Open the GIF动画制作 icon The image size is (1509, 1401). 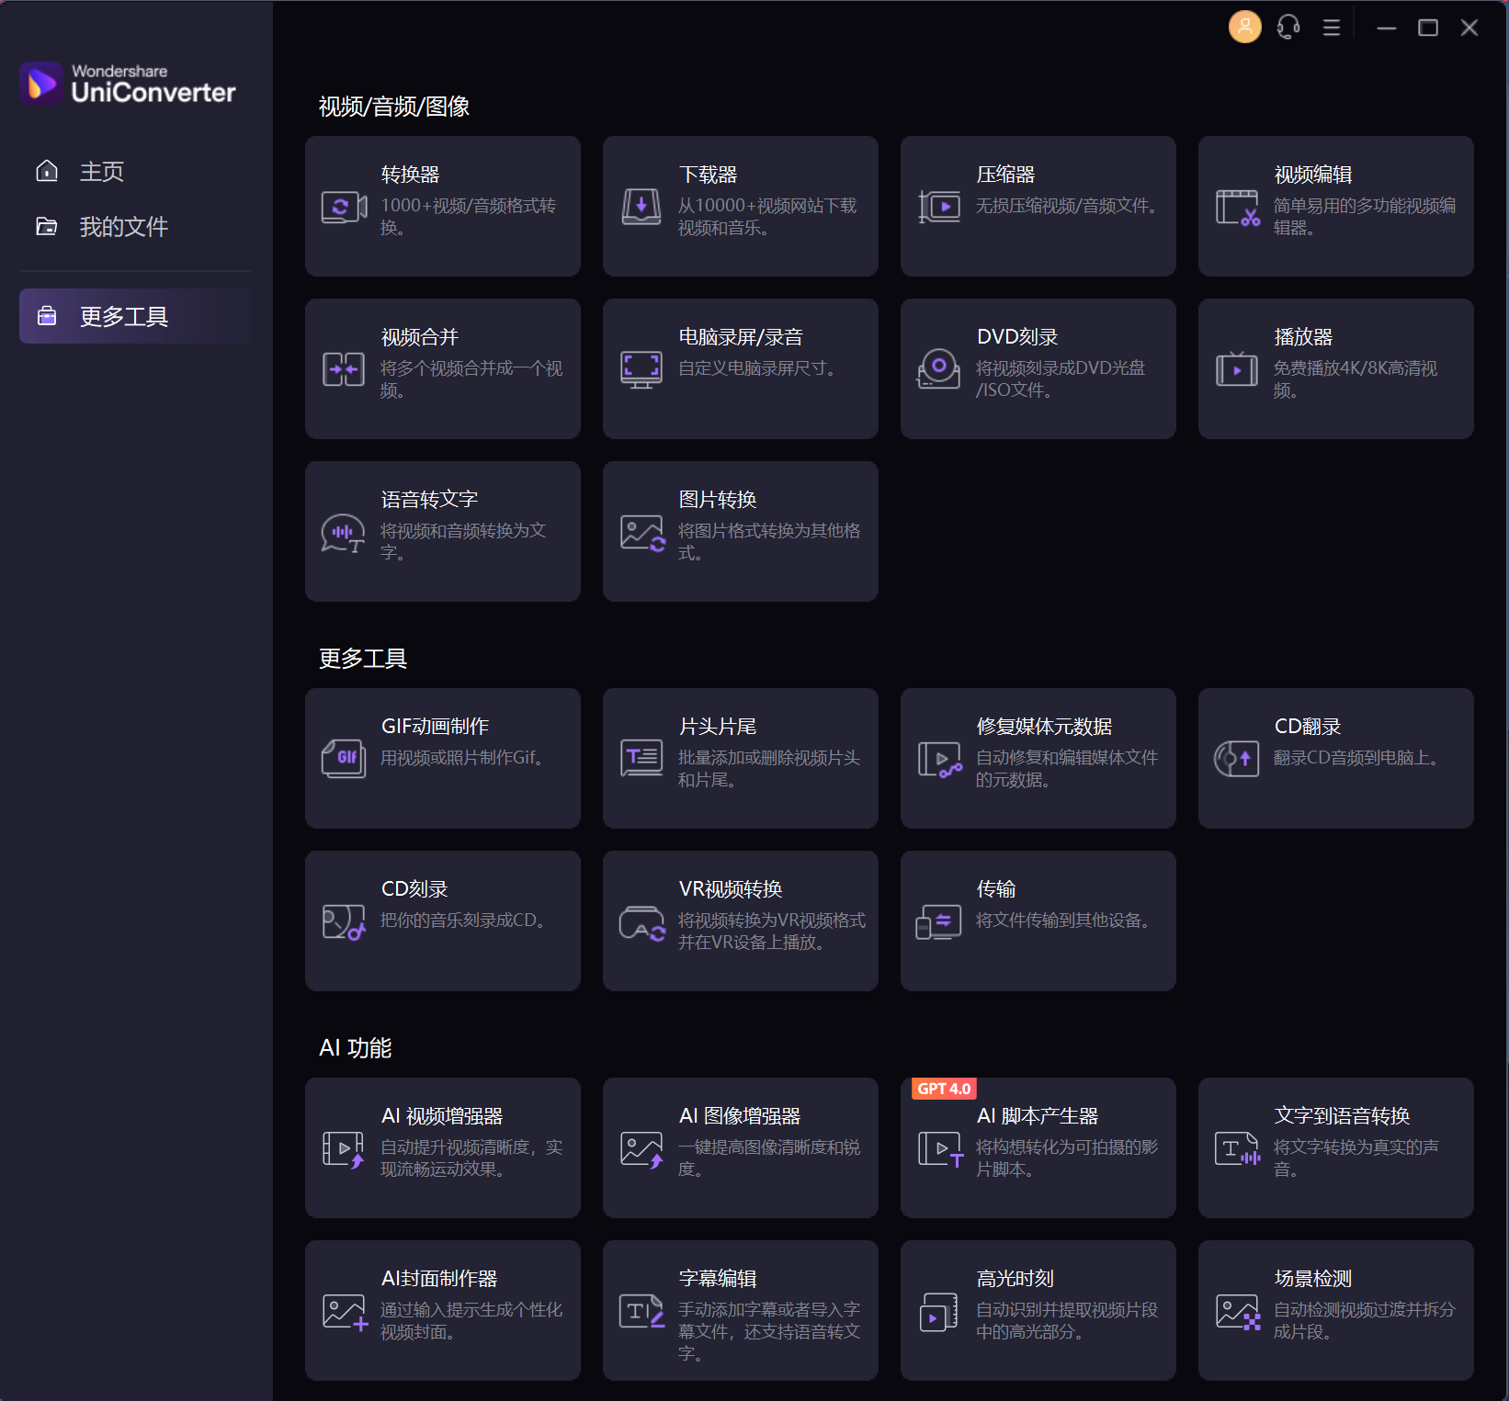[344, 758]
